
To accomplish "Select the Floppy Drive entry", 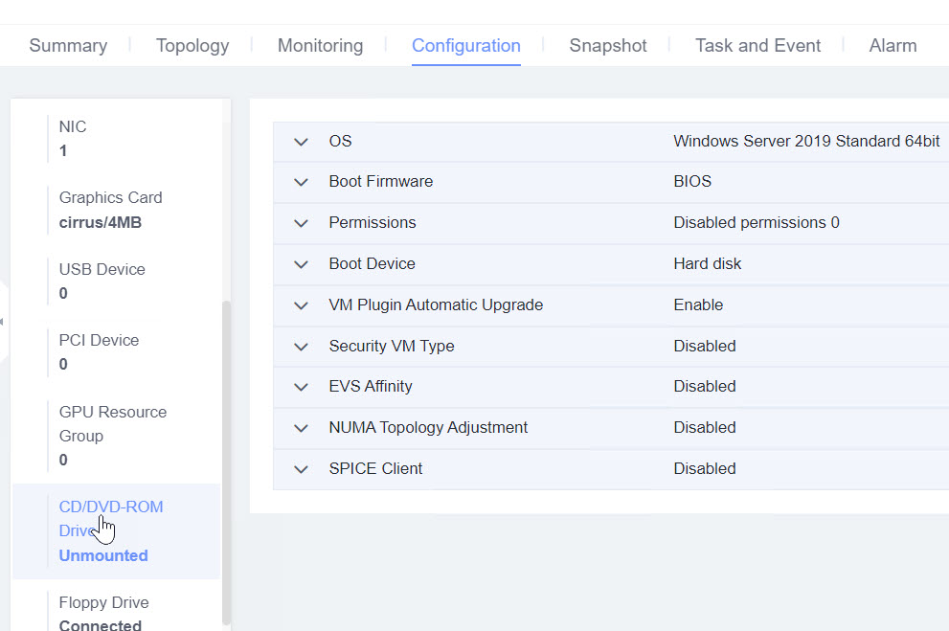I will (116, 614).
